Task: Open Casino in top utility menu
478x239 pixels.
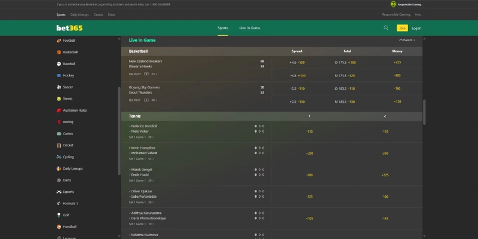Action: click(x=98, y=14)
